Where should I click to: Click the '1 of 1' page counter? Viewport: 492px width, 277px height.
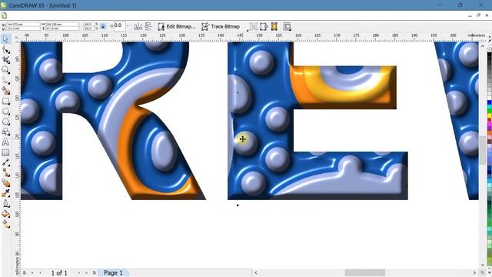pyautogui.click(x=59, y=272)
